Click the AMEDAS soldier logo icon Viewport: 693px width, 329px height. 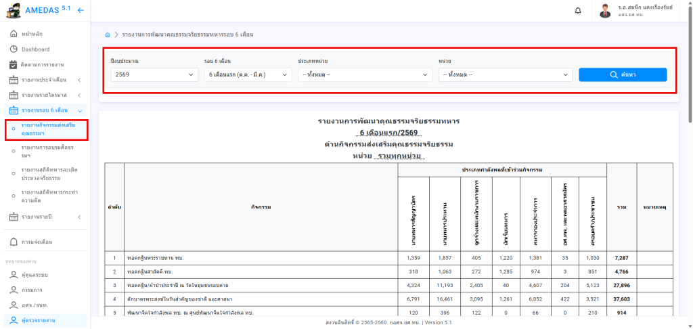tap(13, 11)
